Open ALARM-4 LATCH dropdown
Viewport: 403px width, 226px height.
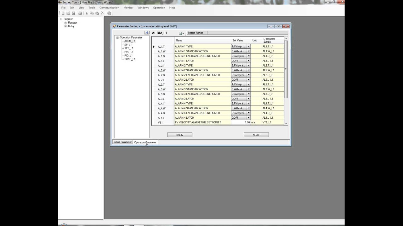pyautogui.click(x=248, y=118)
